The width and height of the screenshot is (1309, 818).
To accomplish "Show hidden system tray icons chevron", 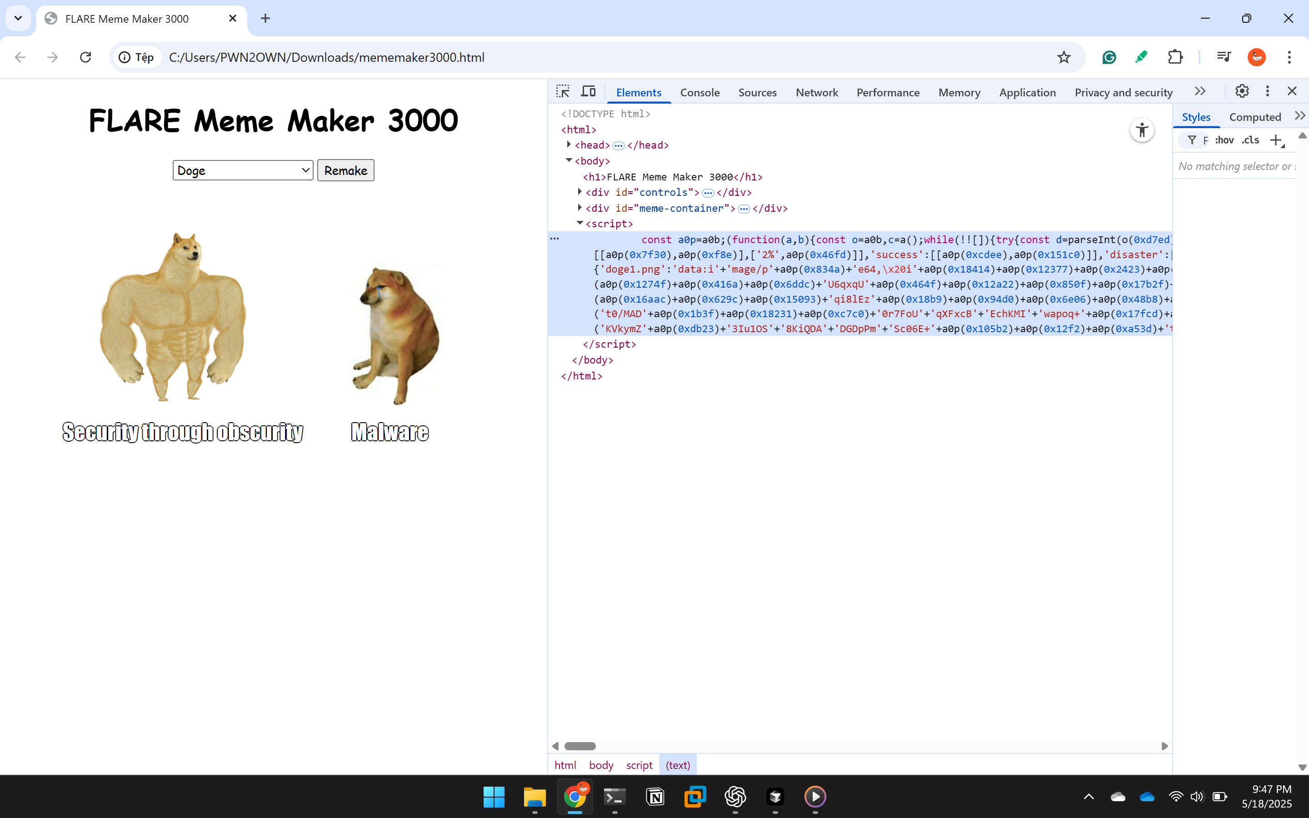I will coord(1089,796).
